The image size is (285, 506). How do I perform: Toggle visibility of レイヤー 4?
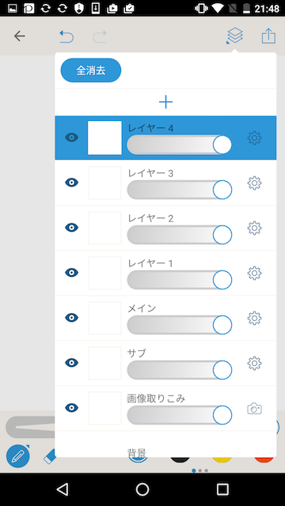coord(72,138)
